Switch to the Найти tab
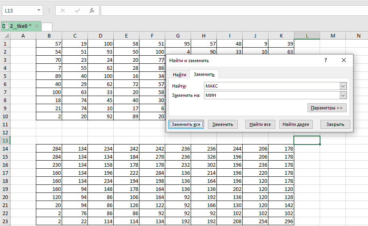The height and width of the screenshot is (226, 368). [x=179, y=75]
